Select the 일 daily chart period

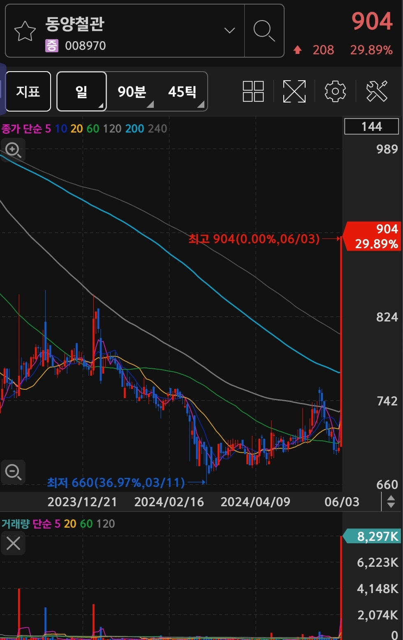tap(81, 91)
